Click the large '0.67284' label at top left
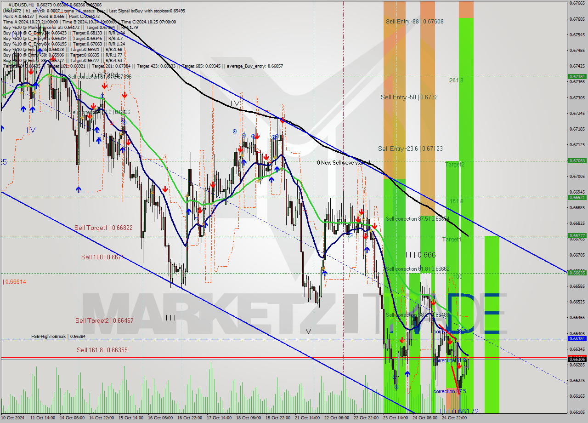This screenshot has height=423, width=588. [x=105, y=75]
